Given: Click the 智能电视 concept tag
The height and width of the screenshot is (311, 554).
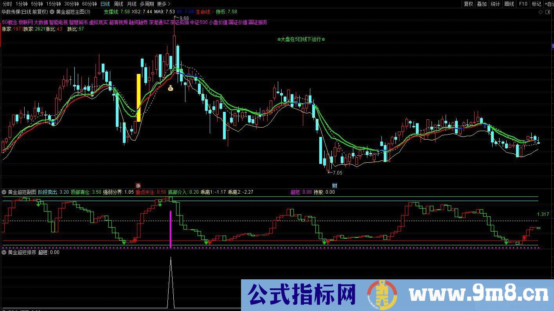Looking at the screenshot, I should pyautogui.click(x=58, y=22).
